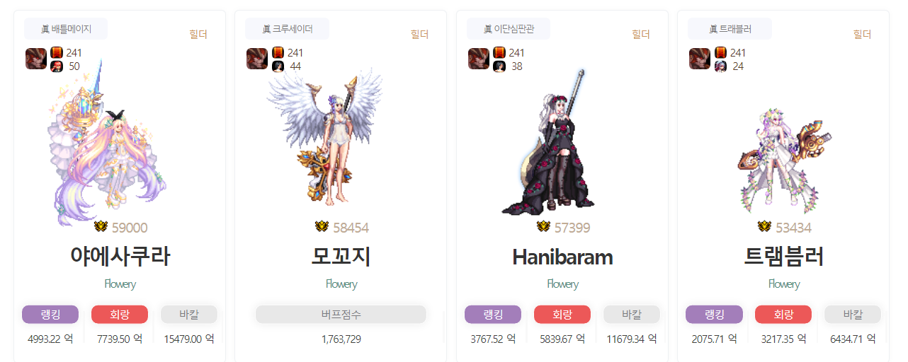The height and width of the screenshot is (362, 908).
Task: Select the red 회랑 tab on Hanibaram card
Action: [x=562, y=315]
